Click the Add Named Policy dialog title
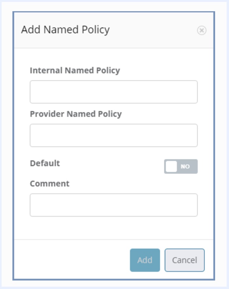The height and width of the screenshot is (289, 229). 65,30
